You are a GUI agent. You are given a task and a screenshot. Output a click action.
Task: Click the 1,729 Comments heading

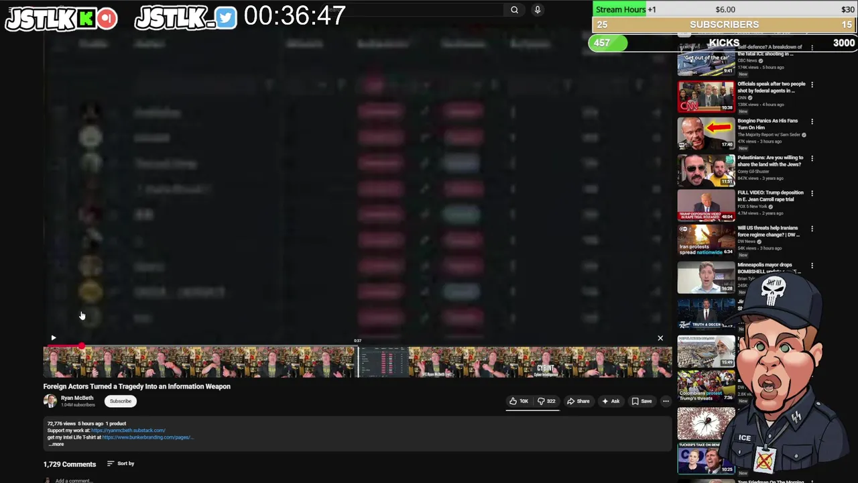[x=70, y=464]
